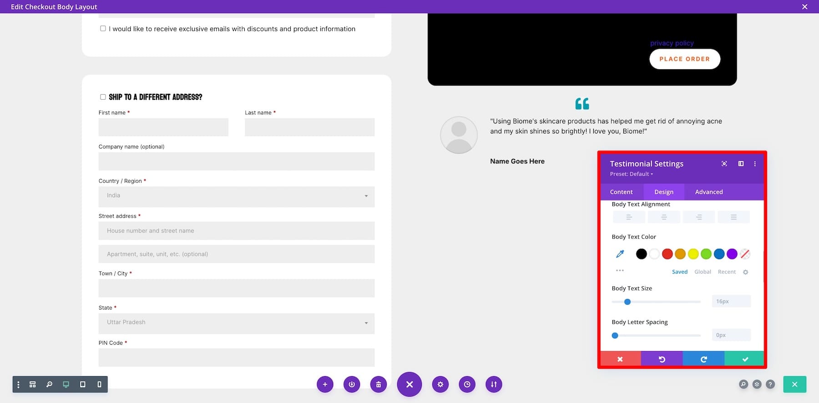Choose blue body text color swatch
Viewport: 819px width, 403px height.
pyautogui.click(x=719, y=254)
